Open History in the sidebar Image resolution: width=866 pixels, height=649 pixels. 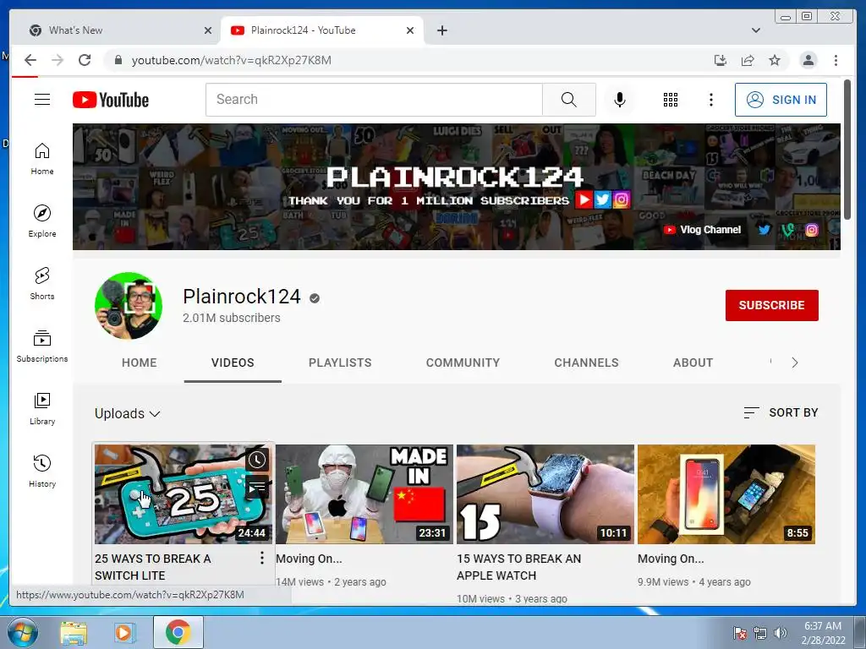point(42,471)
